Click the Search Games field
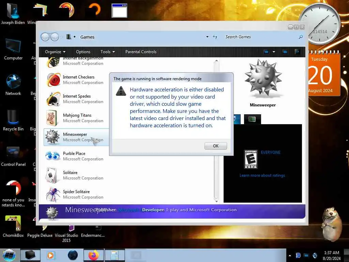 (x=260, y=37)
